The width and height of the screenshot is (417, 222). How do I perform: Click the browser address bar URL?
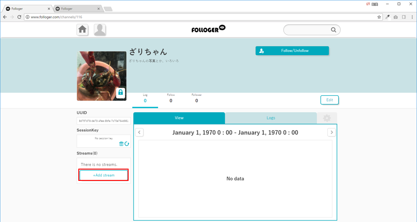(x=57, y=17)
